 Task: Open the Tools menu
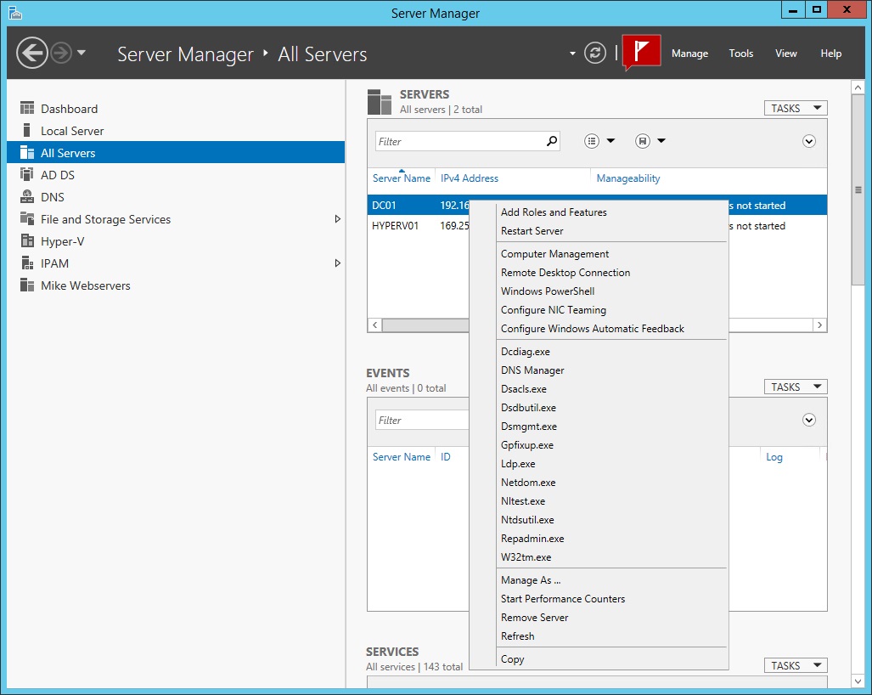click(x=740, y=53)
